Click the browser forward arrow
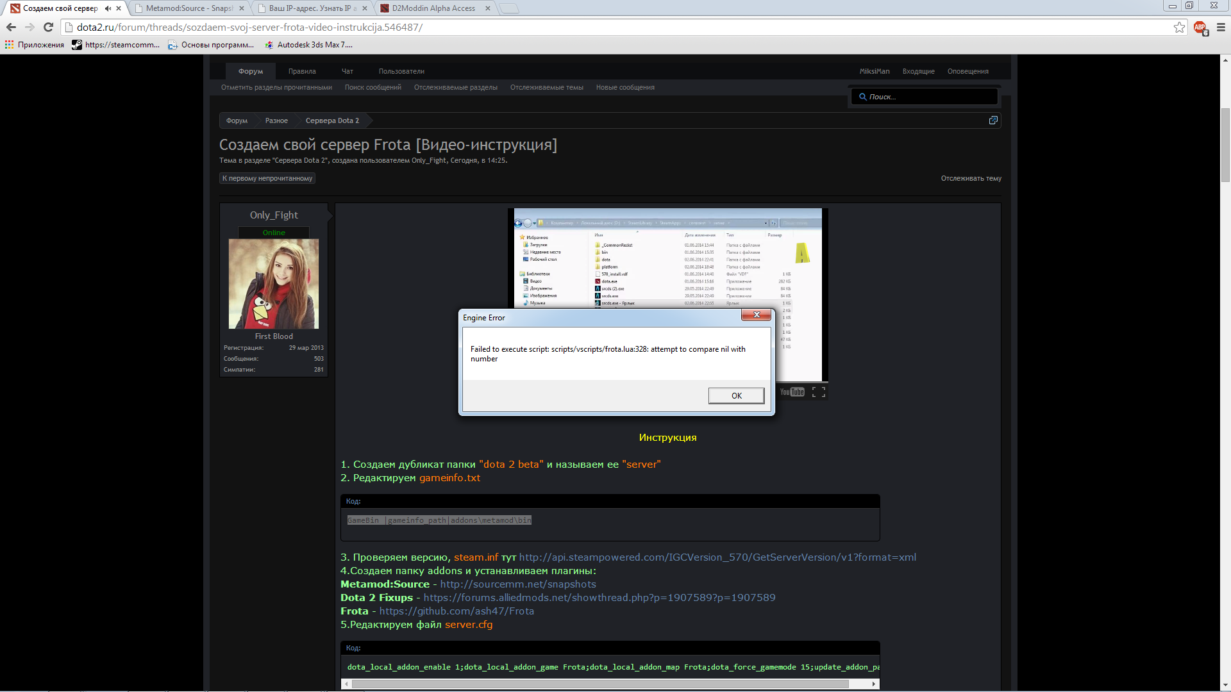1231x692 pixels. [29, 27]
